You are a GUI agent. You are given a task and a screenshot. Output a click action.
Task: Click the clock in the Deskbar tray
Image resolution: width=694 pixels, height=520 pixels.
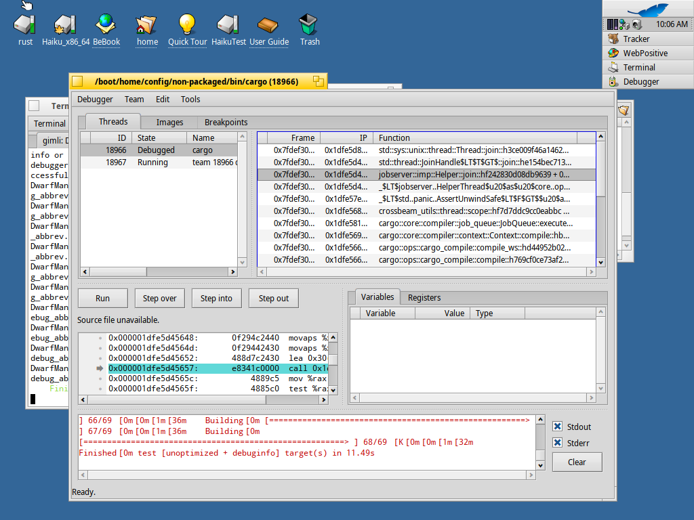(672, 24)
